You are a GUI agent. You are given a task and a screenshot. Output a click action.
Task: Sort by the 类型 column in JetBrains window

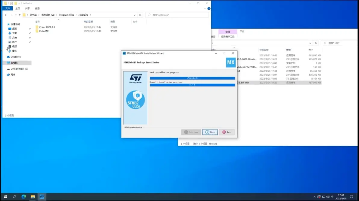[x=113, y=22]
